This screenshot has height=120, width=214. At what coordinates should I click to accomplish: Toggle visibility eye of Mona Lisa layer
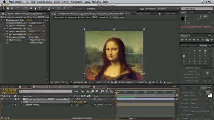pos(2,99)
